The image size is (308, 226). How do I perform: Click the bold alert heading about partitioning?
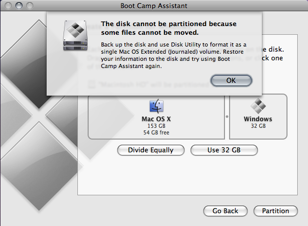coord(169,28)
